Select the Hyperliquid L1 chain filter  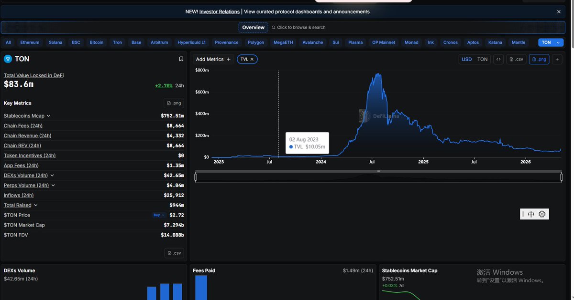point(191,42)
